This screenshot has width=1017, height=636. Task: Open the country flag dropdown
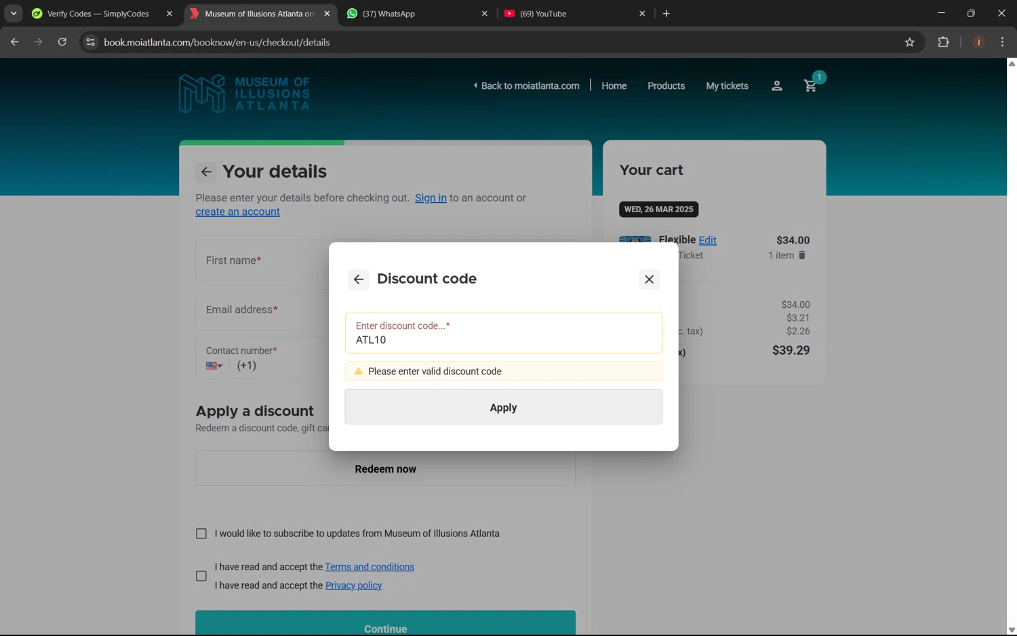214,366
